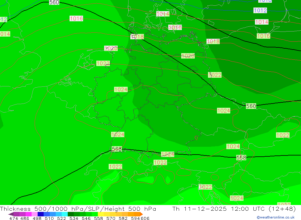301x220 pixels.
Task: Click the truncated blue '12' label at left edge
Action: (3, 19)
